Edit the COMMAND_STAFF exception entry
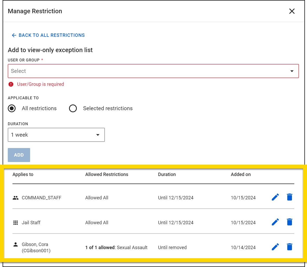 pos(275,197)
